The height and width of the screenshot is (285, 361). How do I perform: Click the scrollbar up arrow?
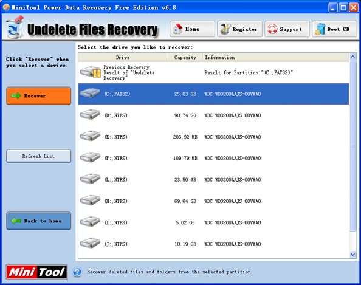click(x=352, y=57)
